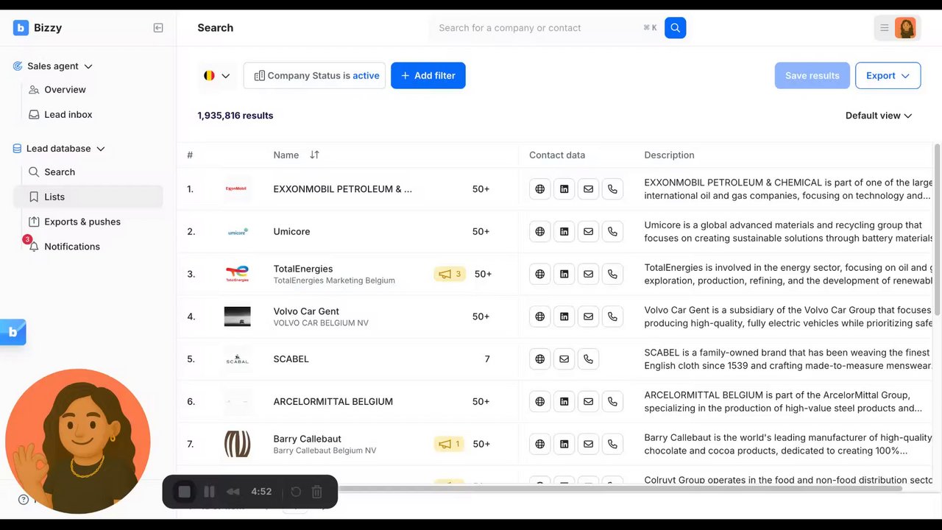Rewind the recording
The width and height of the screenshot is (942, 530).
(233, 492)
